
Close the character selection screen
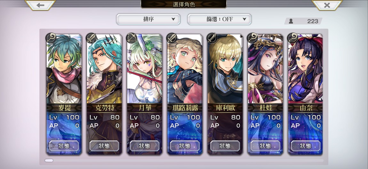[327, 5]
